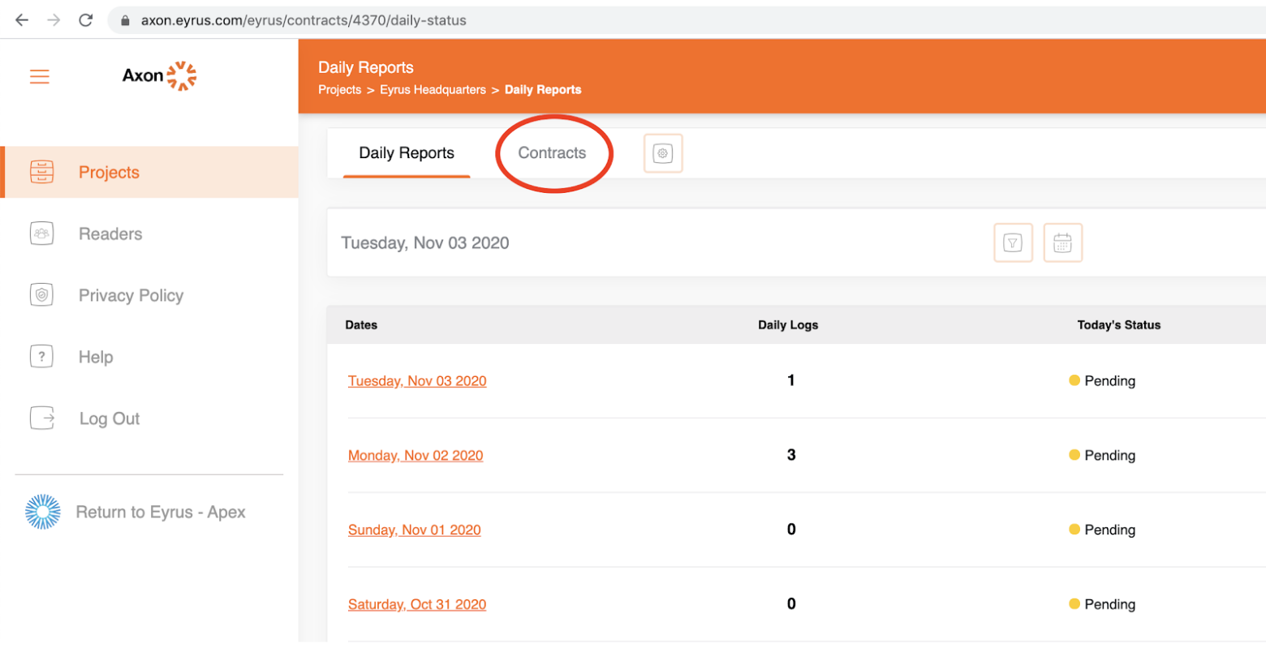Viewport: 1266px width, 652px height.
Task: Click Pending status for Tuesday, Nov 03
Action: (1102, 381)
